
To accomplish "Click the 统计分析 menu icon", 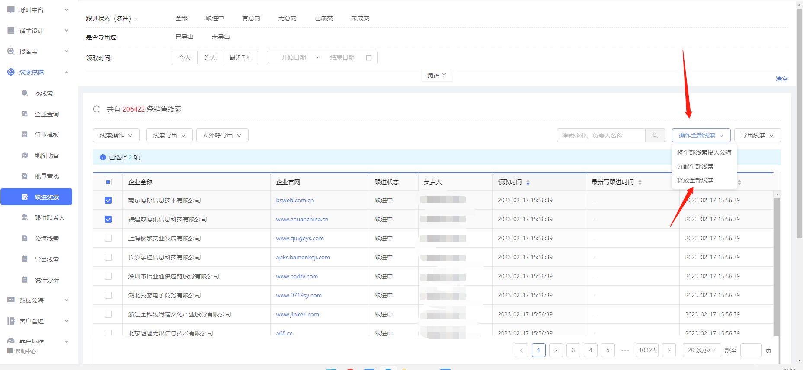I will tap(25, 280).
